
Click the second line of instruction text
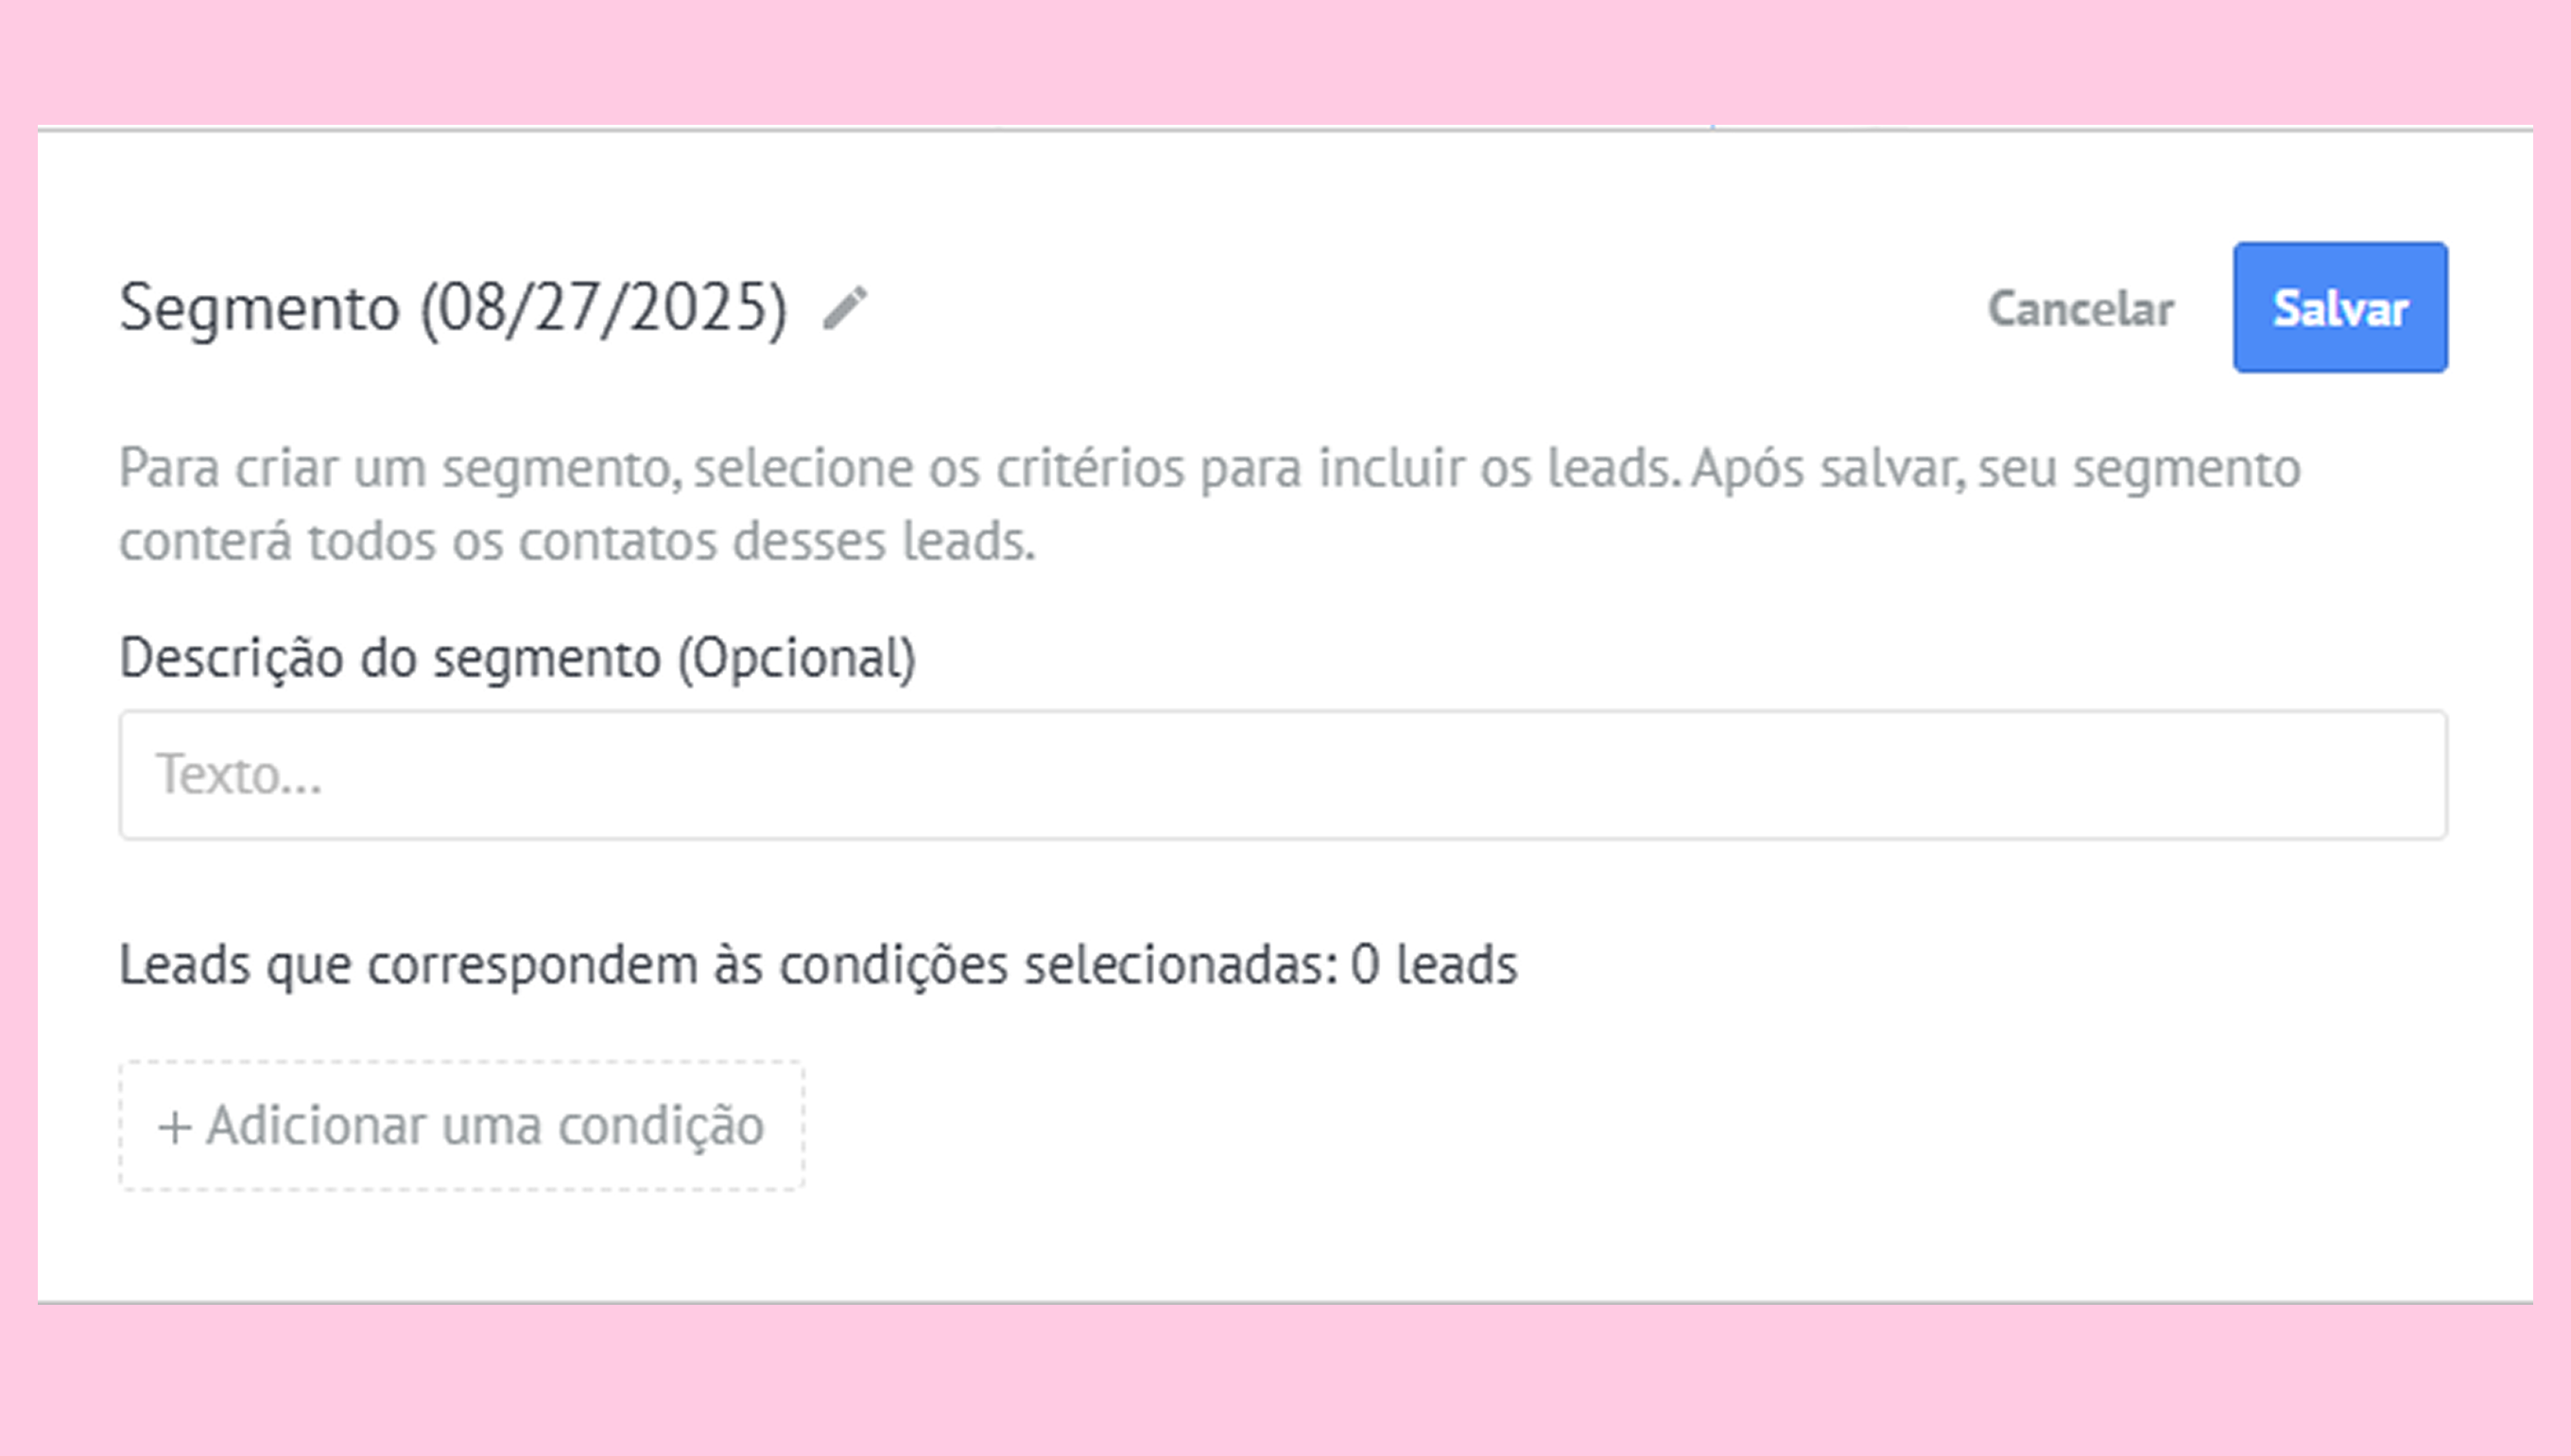tap(577, 542)
